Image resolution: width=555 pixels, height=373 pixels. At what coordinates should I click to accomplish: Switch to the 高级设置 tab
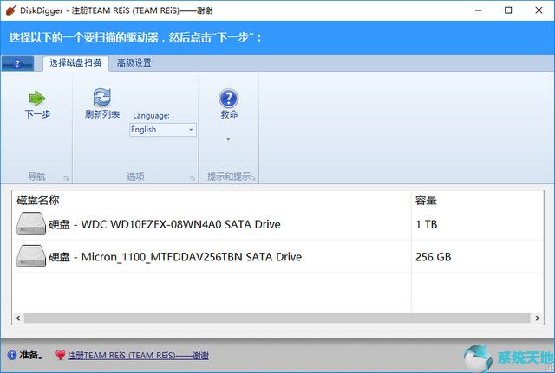134,63
